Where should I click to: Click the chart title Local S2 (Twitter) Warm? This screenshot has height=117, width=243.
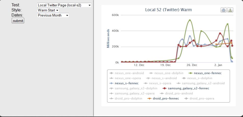[169, 10]
